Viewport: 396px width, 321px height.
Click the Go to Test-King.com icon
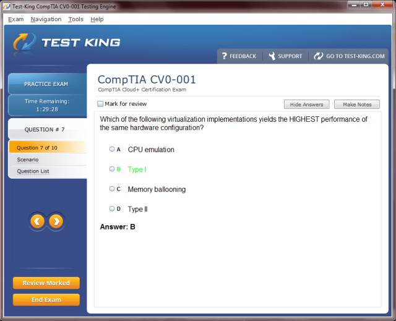pos(319,56)
